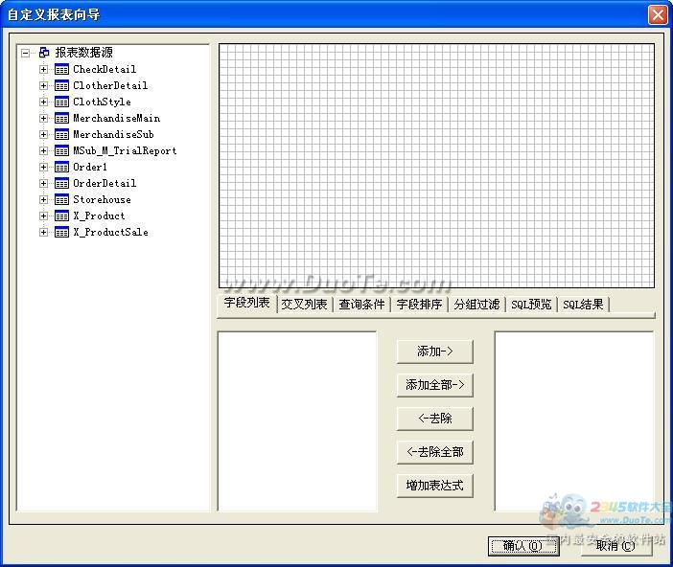This screenshot has width=673, height=567.
Task: Click the 增加表达式 button
Action: (x=435, y=486)
